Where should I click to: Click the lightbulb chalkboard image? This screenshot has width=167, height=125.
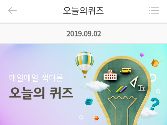pyautogui.click(x=122, y=90)
